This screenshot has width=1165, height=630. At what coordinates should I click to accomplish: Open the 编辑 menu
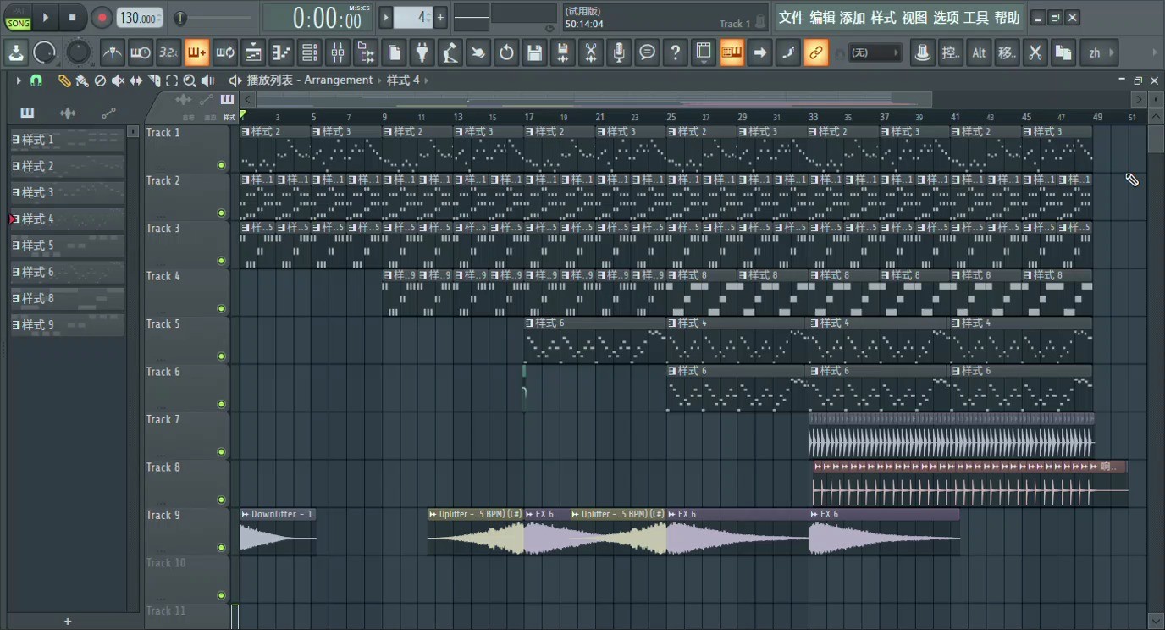(x=822, y=18)
